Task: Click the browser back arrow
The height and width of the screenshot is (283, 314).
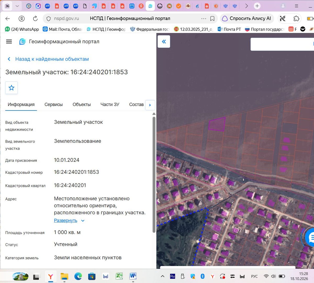Action: [8, 19]
